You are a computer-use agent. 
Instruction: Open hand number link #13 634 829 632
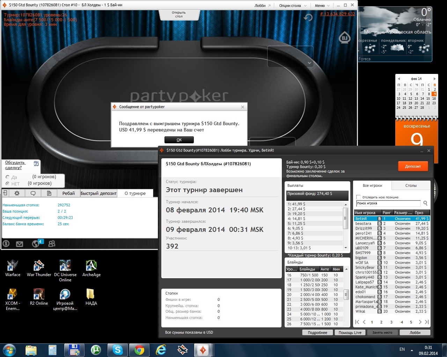[x=337, y=14]
